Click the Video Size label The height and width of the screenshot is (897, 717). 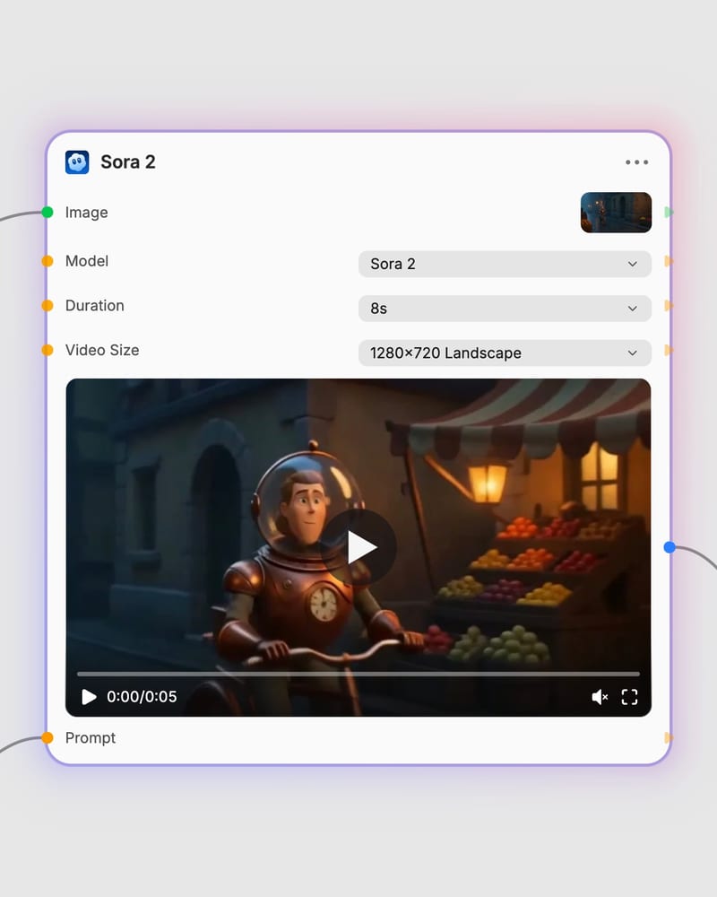click(102, 350)
